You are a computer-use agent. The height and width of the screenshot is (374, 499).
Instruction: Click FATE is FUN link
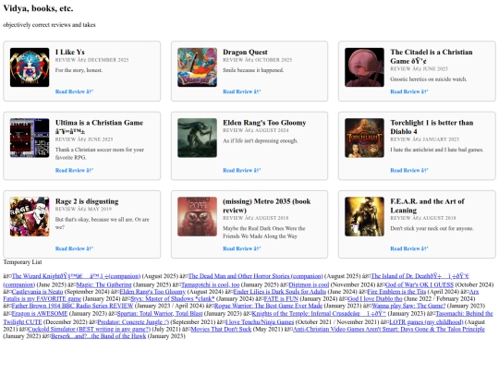[281, 298]
